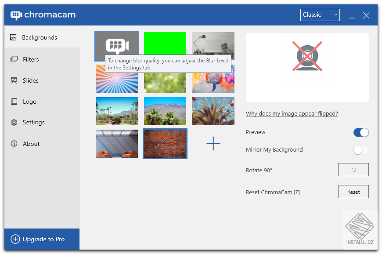382x254 pixels.
Task: Select the mountain with palms background
Action: tap(165, 111)
